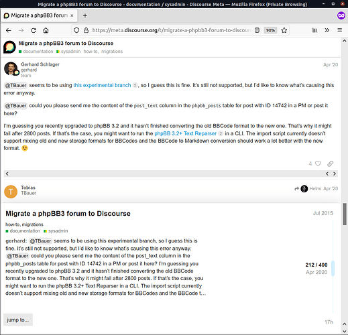Open the migrations tag in header
The image size is (348, 335).
click(x=112, y=52)
